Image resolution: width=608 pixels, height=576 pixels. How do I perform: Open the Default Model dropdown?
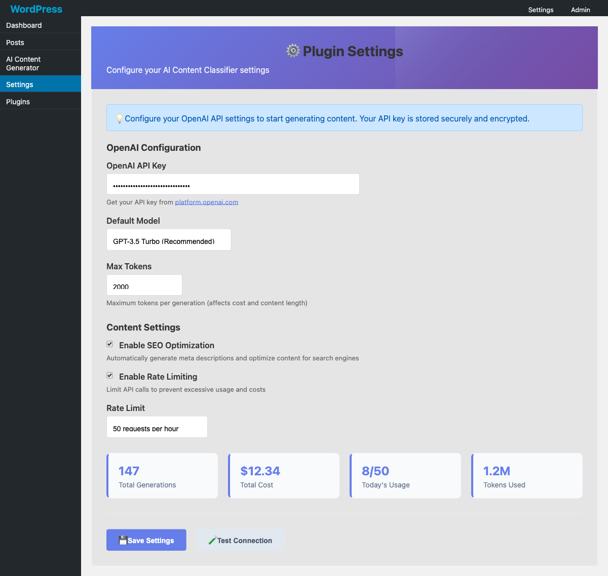pyautogui.click(x=169, y=239)
